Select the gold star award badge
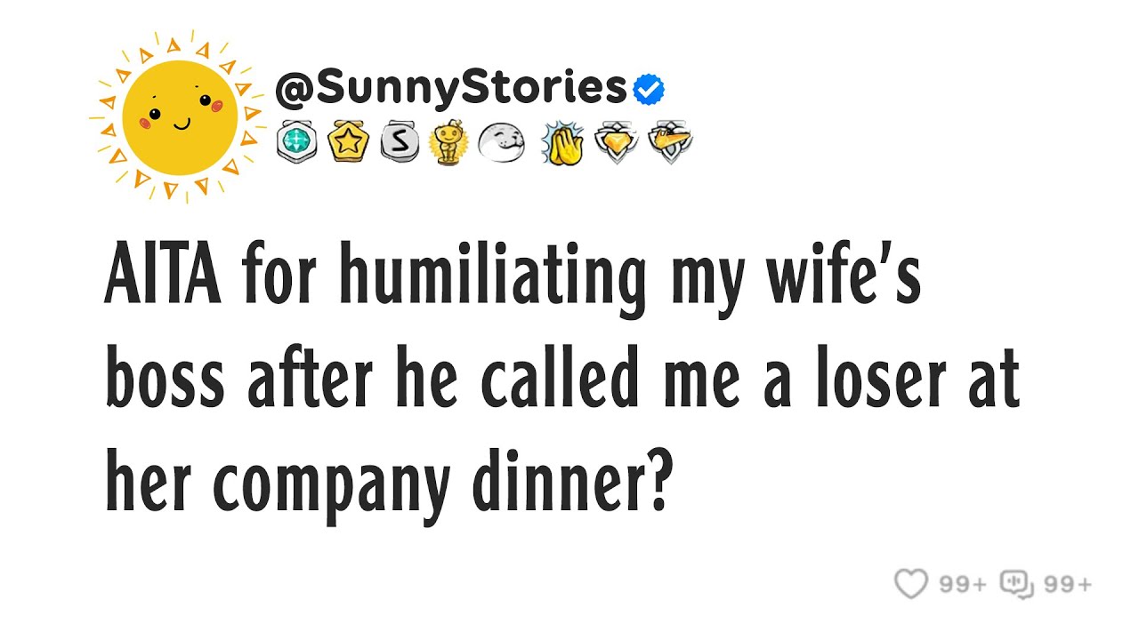 tap(346, 142)
